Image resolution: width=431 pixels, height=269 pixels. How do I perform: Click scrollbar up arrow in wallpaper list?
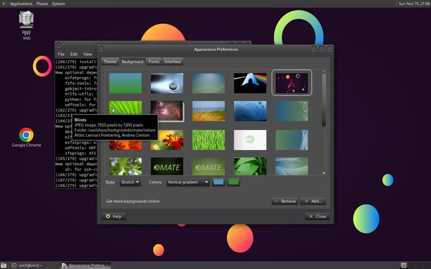(324, 71)
